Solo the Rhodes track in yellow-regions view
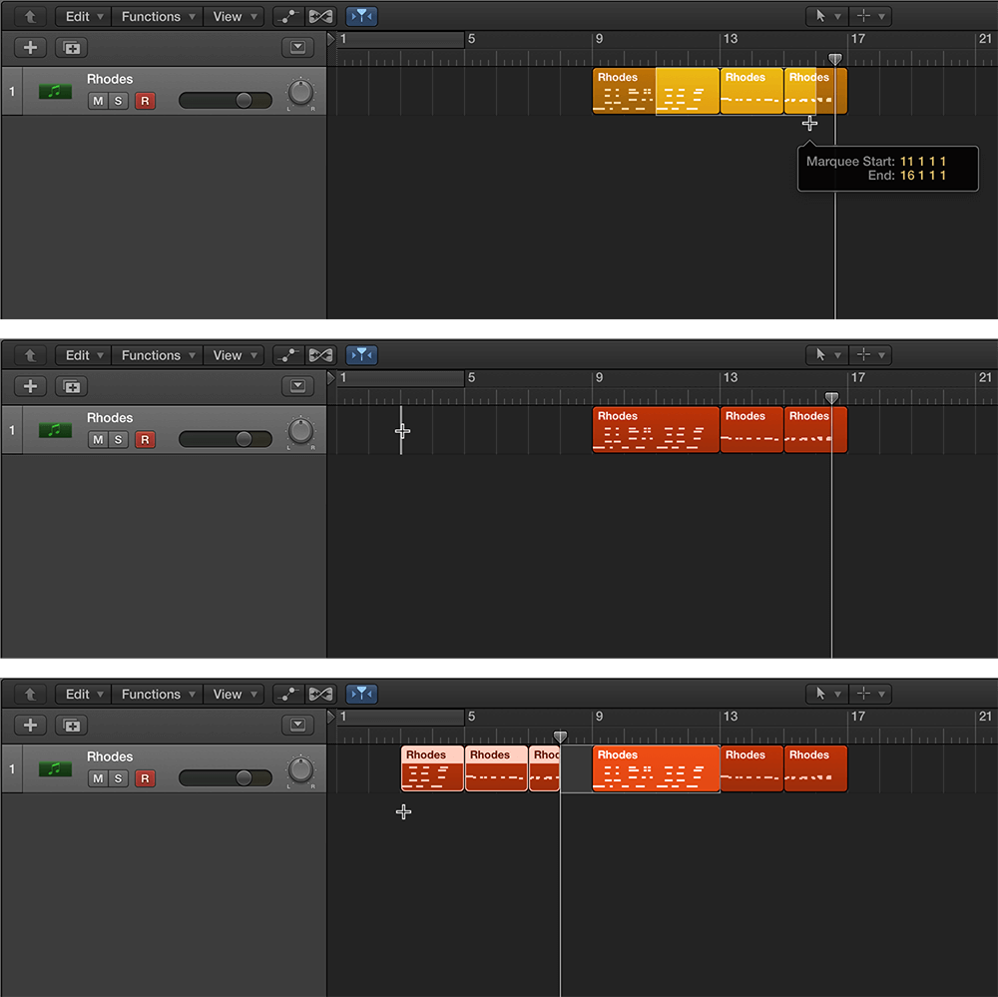 tap(118, 101)
